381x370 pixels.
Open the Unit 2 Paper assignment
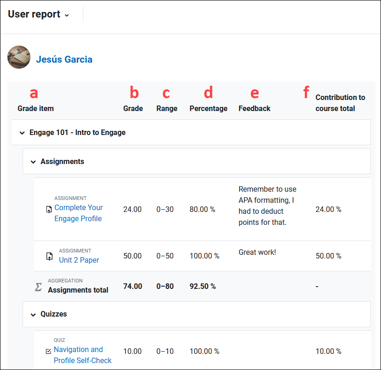tap(78, 260)
